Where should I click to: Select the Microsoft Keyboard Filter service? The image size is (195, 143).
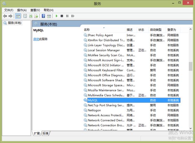[x=132, y=70]
